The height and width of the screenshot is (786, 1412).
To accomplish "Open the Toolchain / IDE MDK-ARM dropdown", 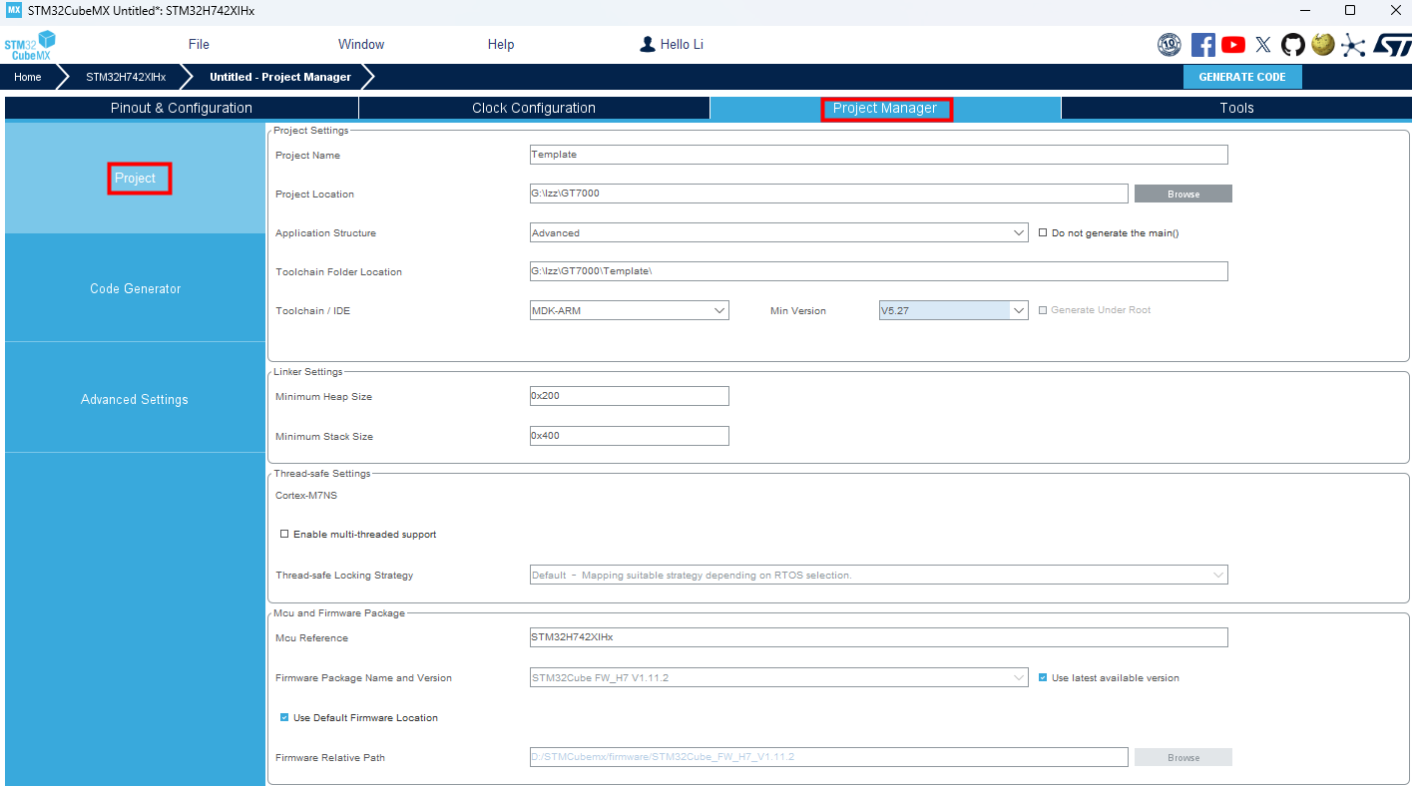I will pyautogui.click(x=629, y=310).
